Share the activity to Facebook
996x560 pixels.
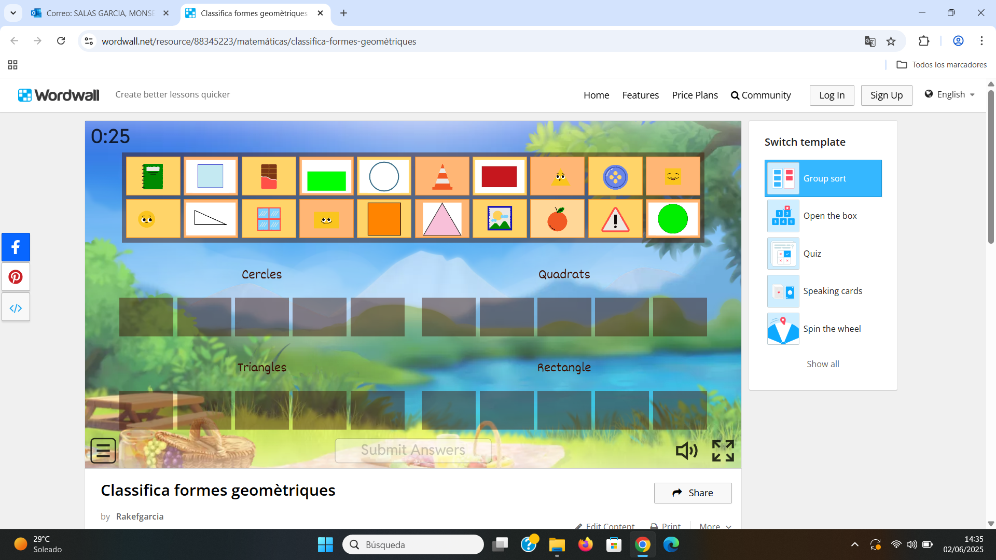tap(16, 247)
